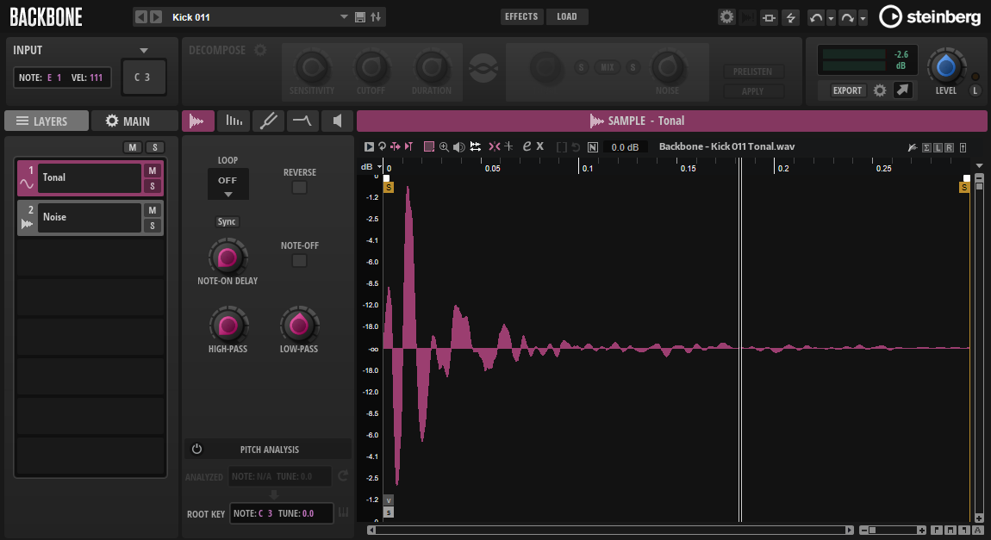
Task: Toggle the audition speaker icon in sample toolbar
Action: point(458,146)
